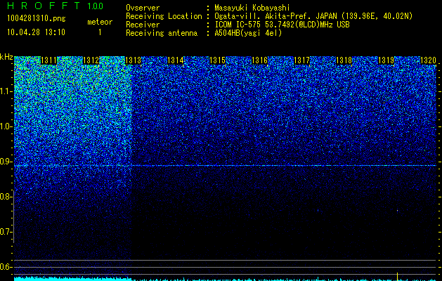Click the Ovserver label
The width and height of the screenshot is (442, 281).
143,8
